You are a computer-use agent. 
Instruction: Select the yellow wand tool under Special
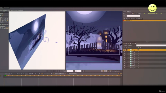click(3, 15)
